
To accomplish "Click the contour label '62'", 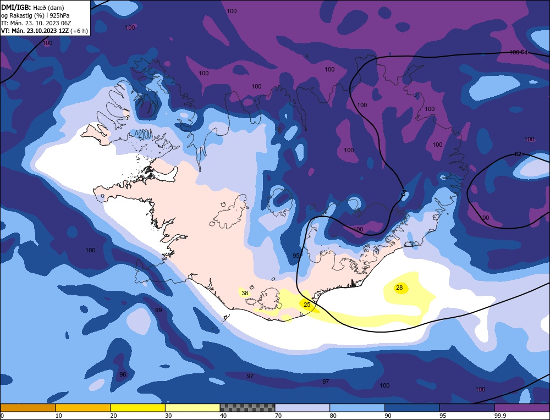I will click(x=518, y=154).
